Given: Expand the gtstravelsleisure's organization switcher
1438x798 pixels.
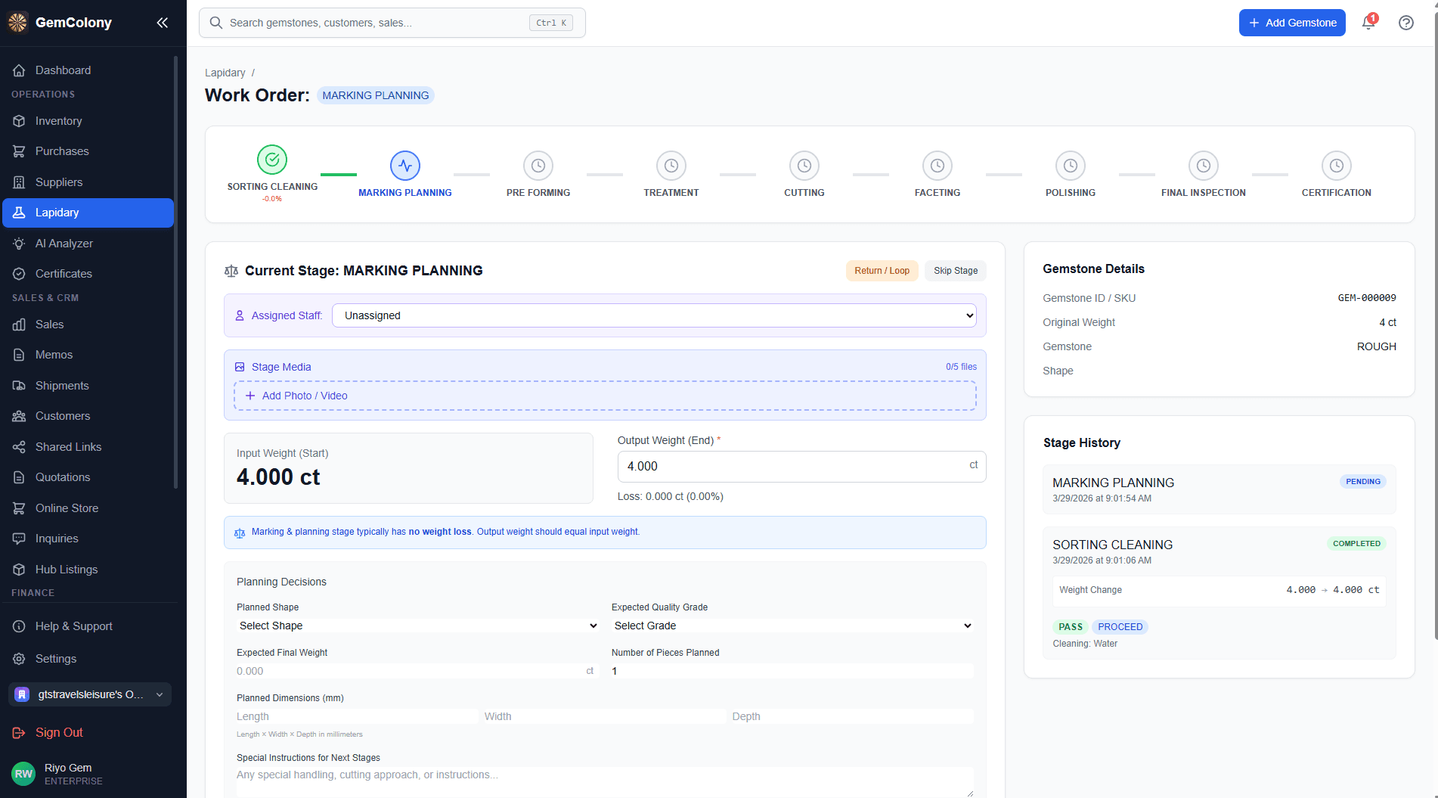Looking at the screenshot, I should click(x=90, y=694).
